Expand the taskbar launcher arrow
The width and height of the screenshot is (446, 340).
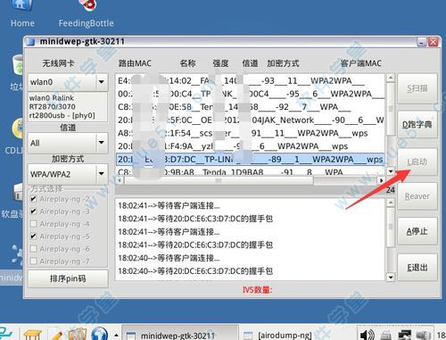[116, 336]
